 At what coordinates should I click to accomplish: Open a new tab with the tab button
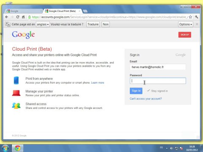click(x=85, y=11)
